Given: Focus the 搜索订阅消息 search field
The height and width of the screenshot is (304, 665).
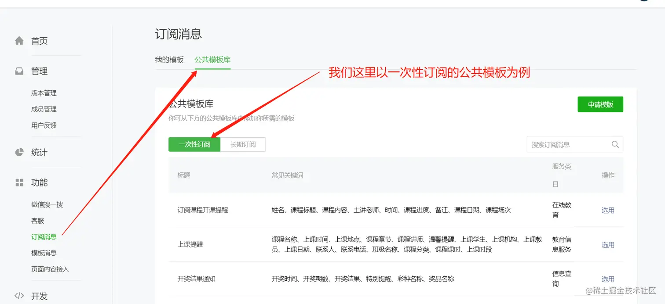Looking at the screenshot, I should pos(575,144).
